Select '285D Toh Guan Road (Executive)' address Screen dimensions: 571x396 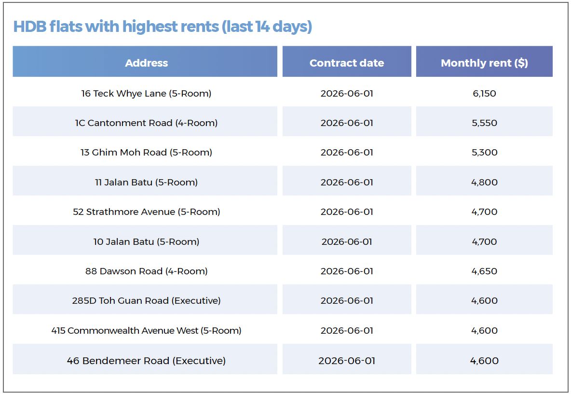click(147, 301)
